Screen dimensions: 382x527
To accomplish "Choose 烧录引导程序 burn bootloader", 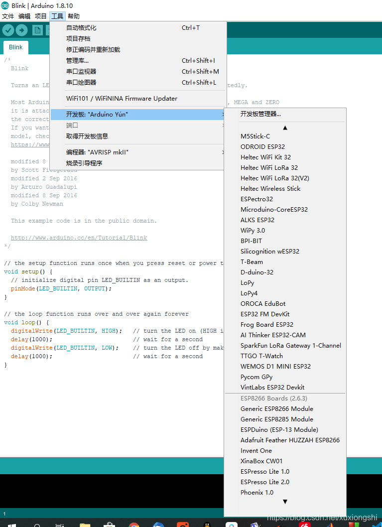I will point(138,163).
